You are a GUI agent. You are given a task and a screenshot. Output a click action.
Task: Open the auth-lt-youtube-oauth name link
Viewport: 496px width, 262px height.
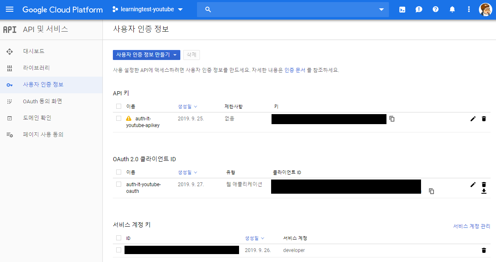click(143, 187)
